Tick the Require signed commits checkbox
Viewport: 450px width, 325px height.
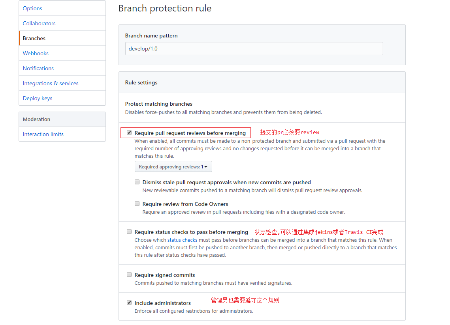(x=129, y=275)
